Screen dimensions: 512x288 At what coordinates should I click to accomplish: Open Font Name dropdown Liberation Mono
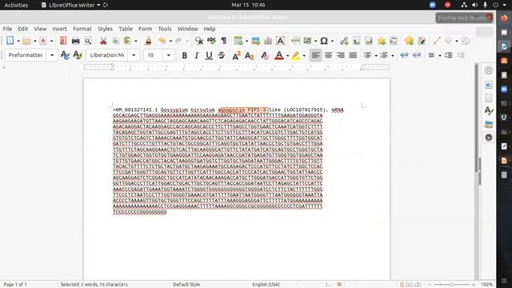coord(134,55)
